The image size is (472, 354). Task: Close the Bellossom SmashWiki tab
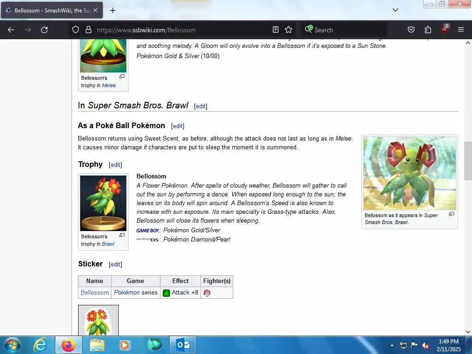click(95, 10)
